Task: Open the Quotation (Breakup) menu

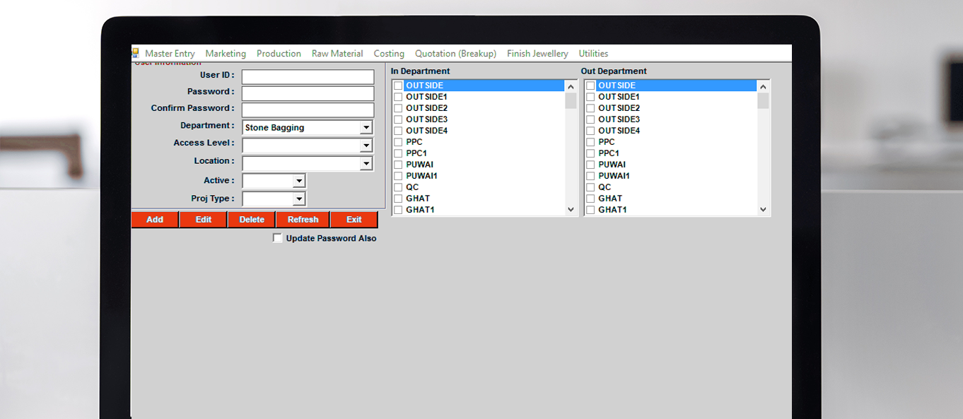Action: coord(455,54)
